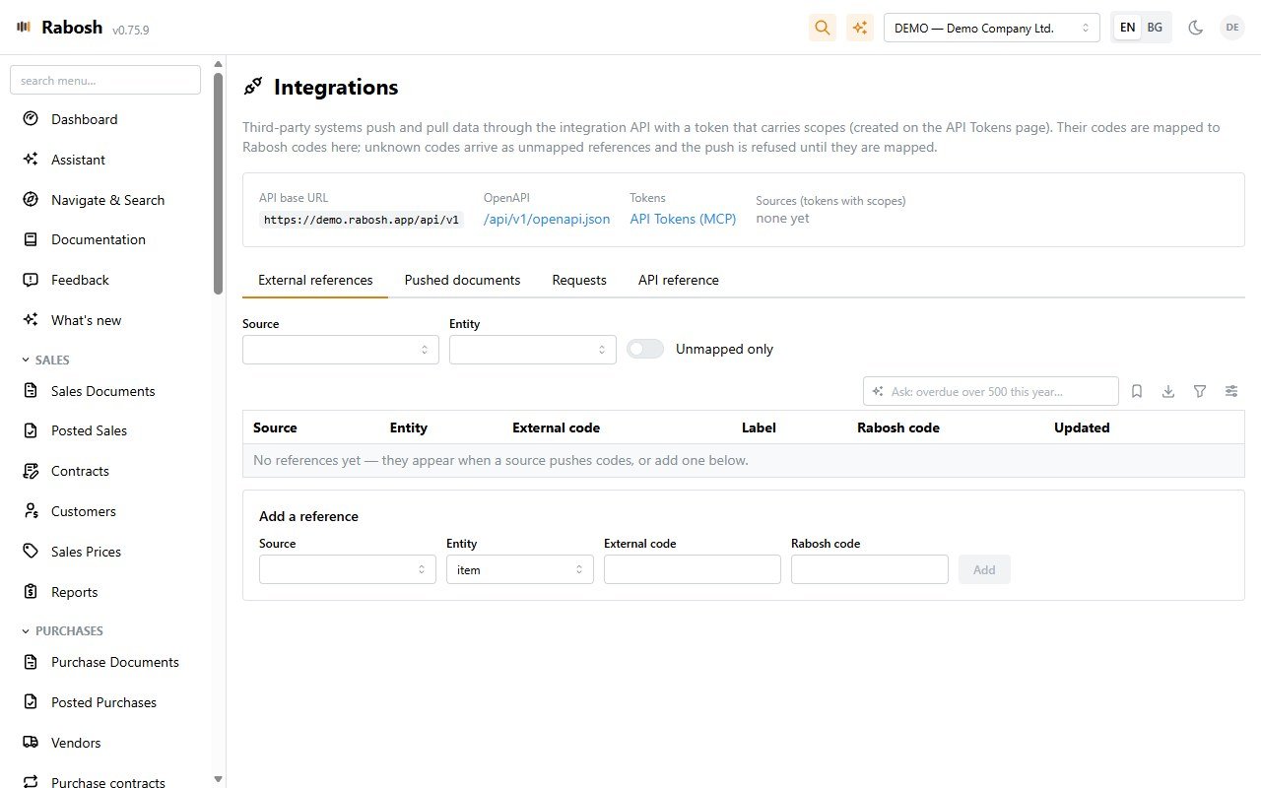This screenshot has width=1261, height=788.
Task: Click the Contracts document-pen icon
Action: click(x=31, y=471)
